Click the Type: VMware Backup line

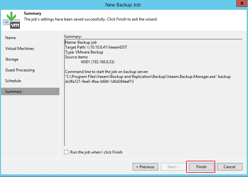pos(84,52)
